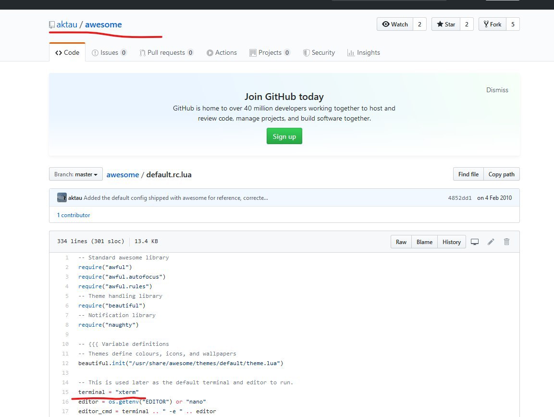Image resolution: width=554 pixels, height=417 pixels.
Task: Click the text 'terminal = "xterm"'
Action: [x=109, y=392]
